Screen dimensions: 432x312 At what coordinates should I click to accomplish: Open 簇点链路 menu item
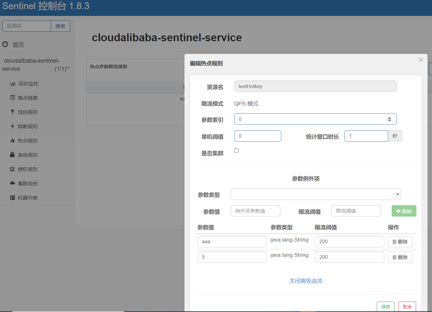coord(28,98)
